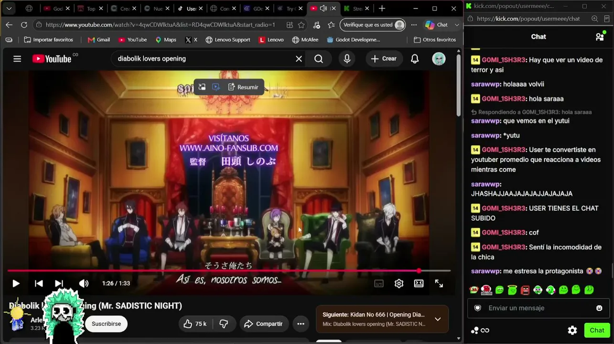614x344 pixels.
Task: Open the YouTube account avatar menu
Action: point(439,59)
